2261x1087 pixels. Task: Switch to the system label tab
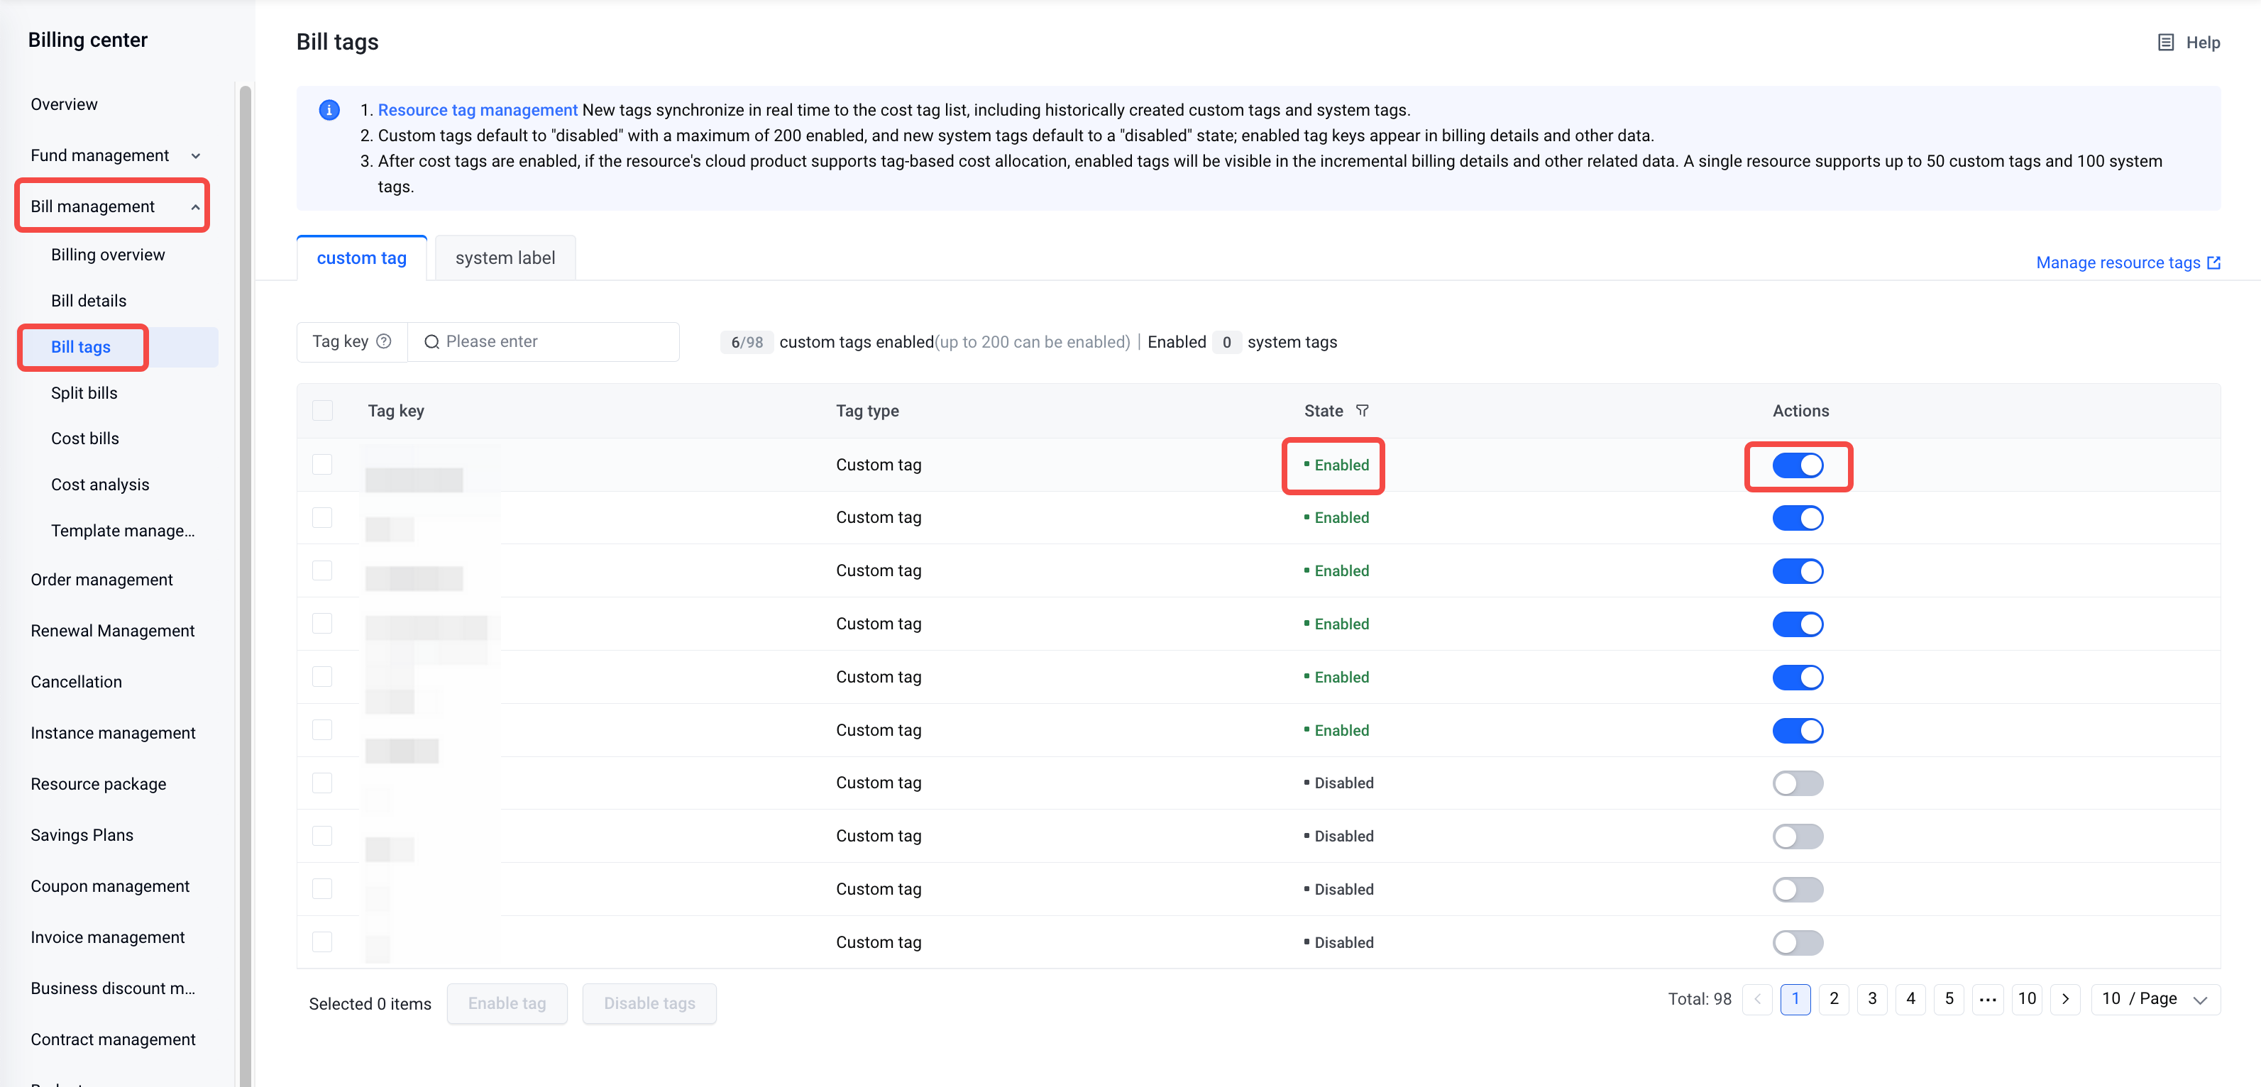click(505, 258)
